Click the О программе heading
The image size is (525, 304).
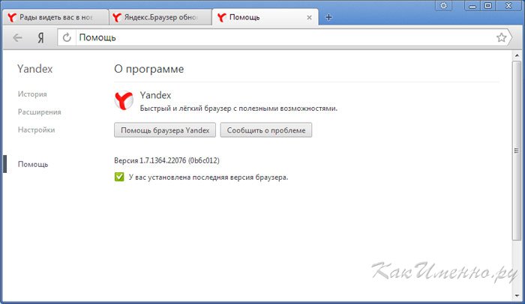coord(148,69)
